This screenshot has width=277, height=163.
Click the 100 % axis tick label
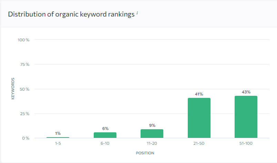[x=23, y=40]
